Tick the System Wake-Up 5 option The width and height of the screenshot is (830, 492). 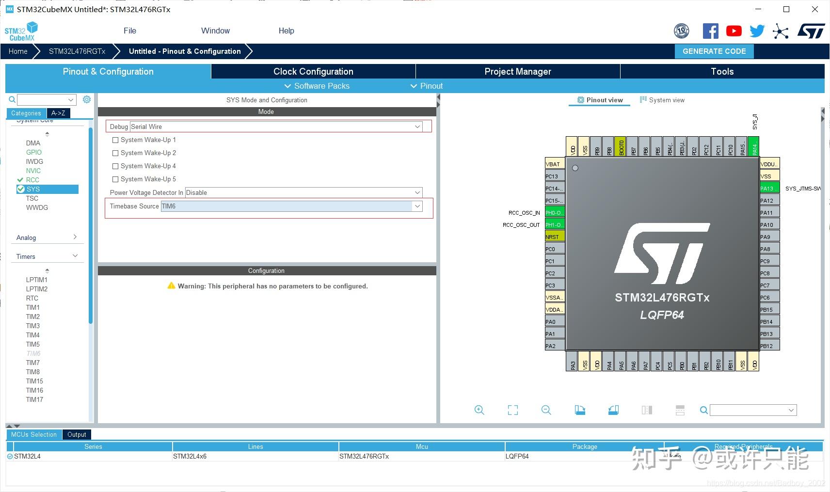click(115, 179)
